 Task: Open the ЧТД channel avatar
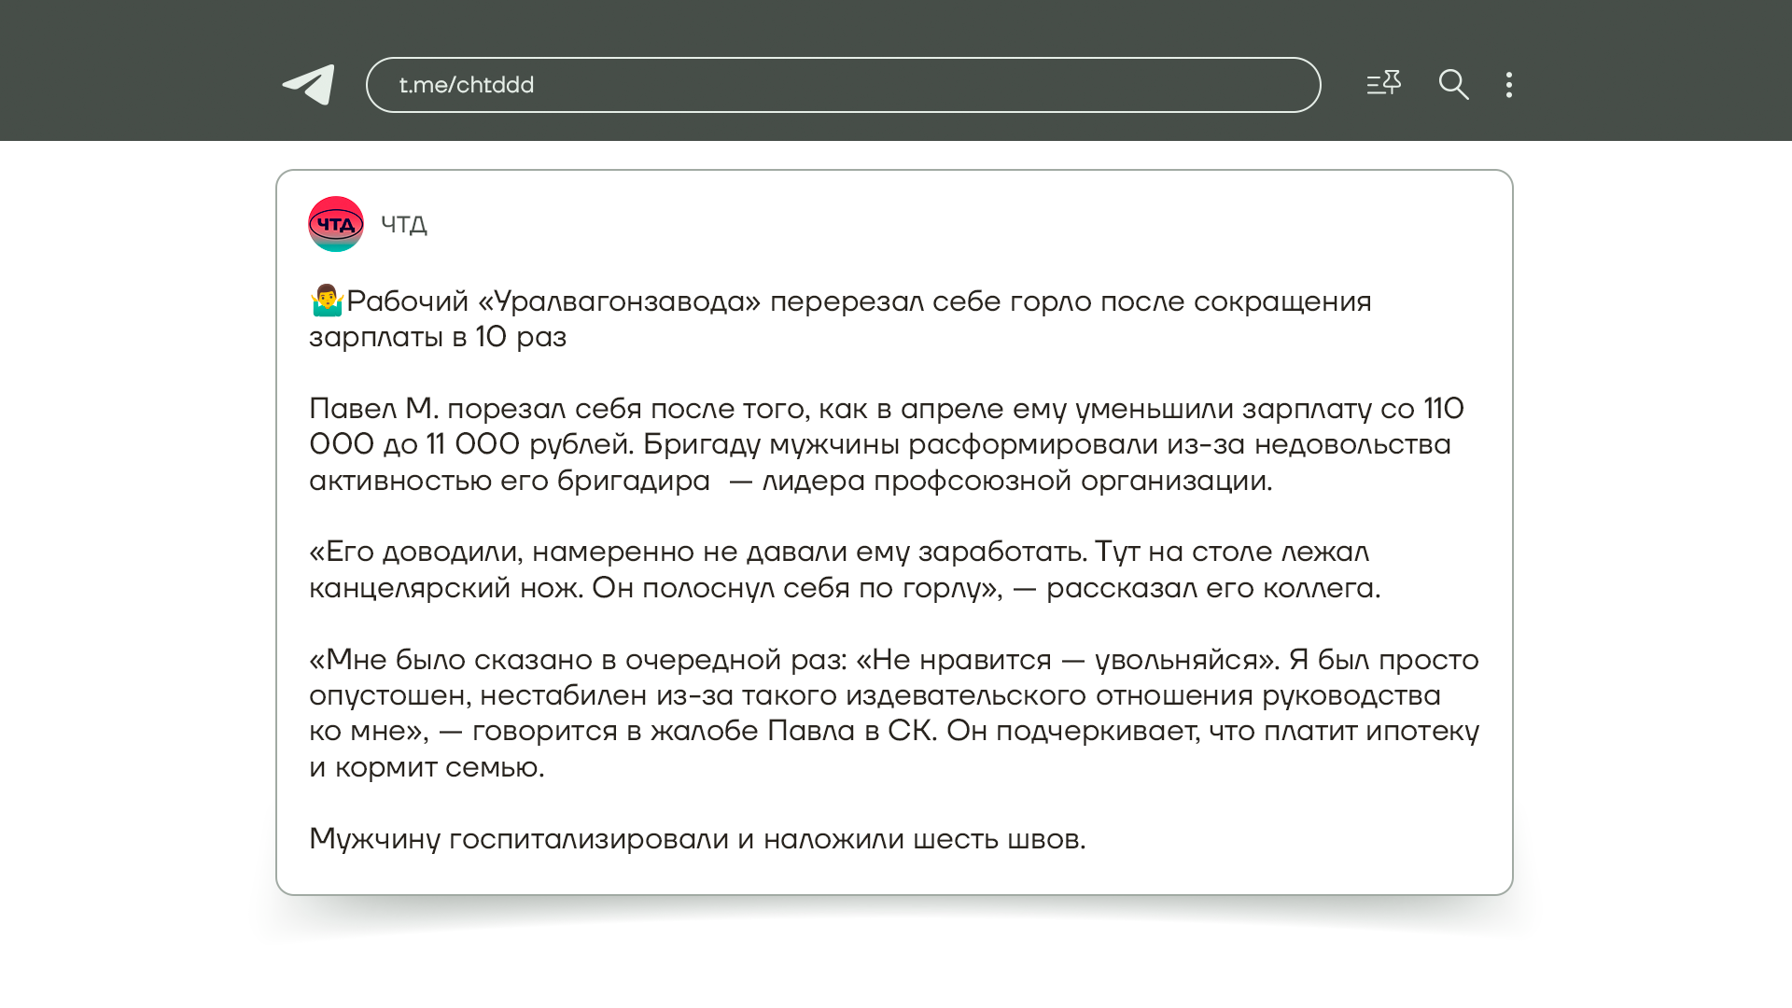[x=336, y=224]
